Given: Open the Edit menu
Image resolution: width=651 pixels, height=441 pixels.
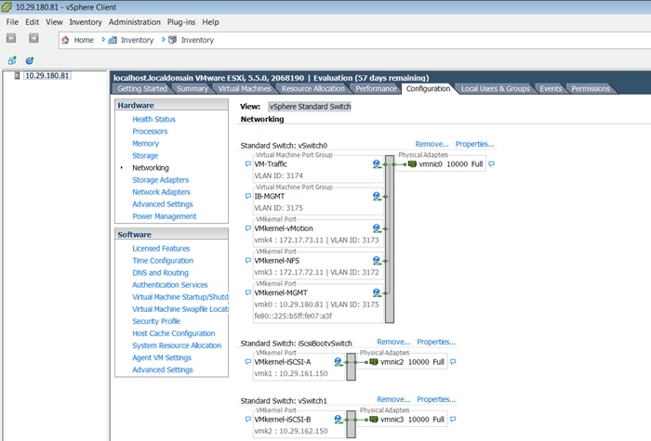Looking at the screenshot, I should tap(32, 22).
